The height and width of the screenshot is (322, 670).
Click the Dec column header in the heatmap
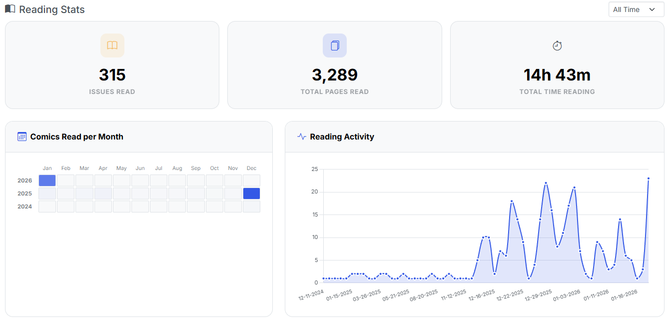click(x=251, y=168)
